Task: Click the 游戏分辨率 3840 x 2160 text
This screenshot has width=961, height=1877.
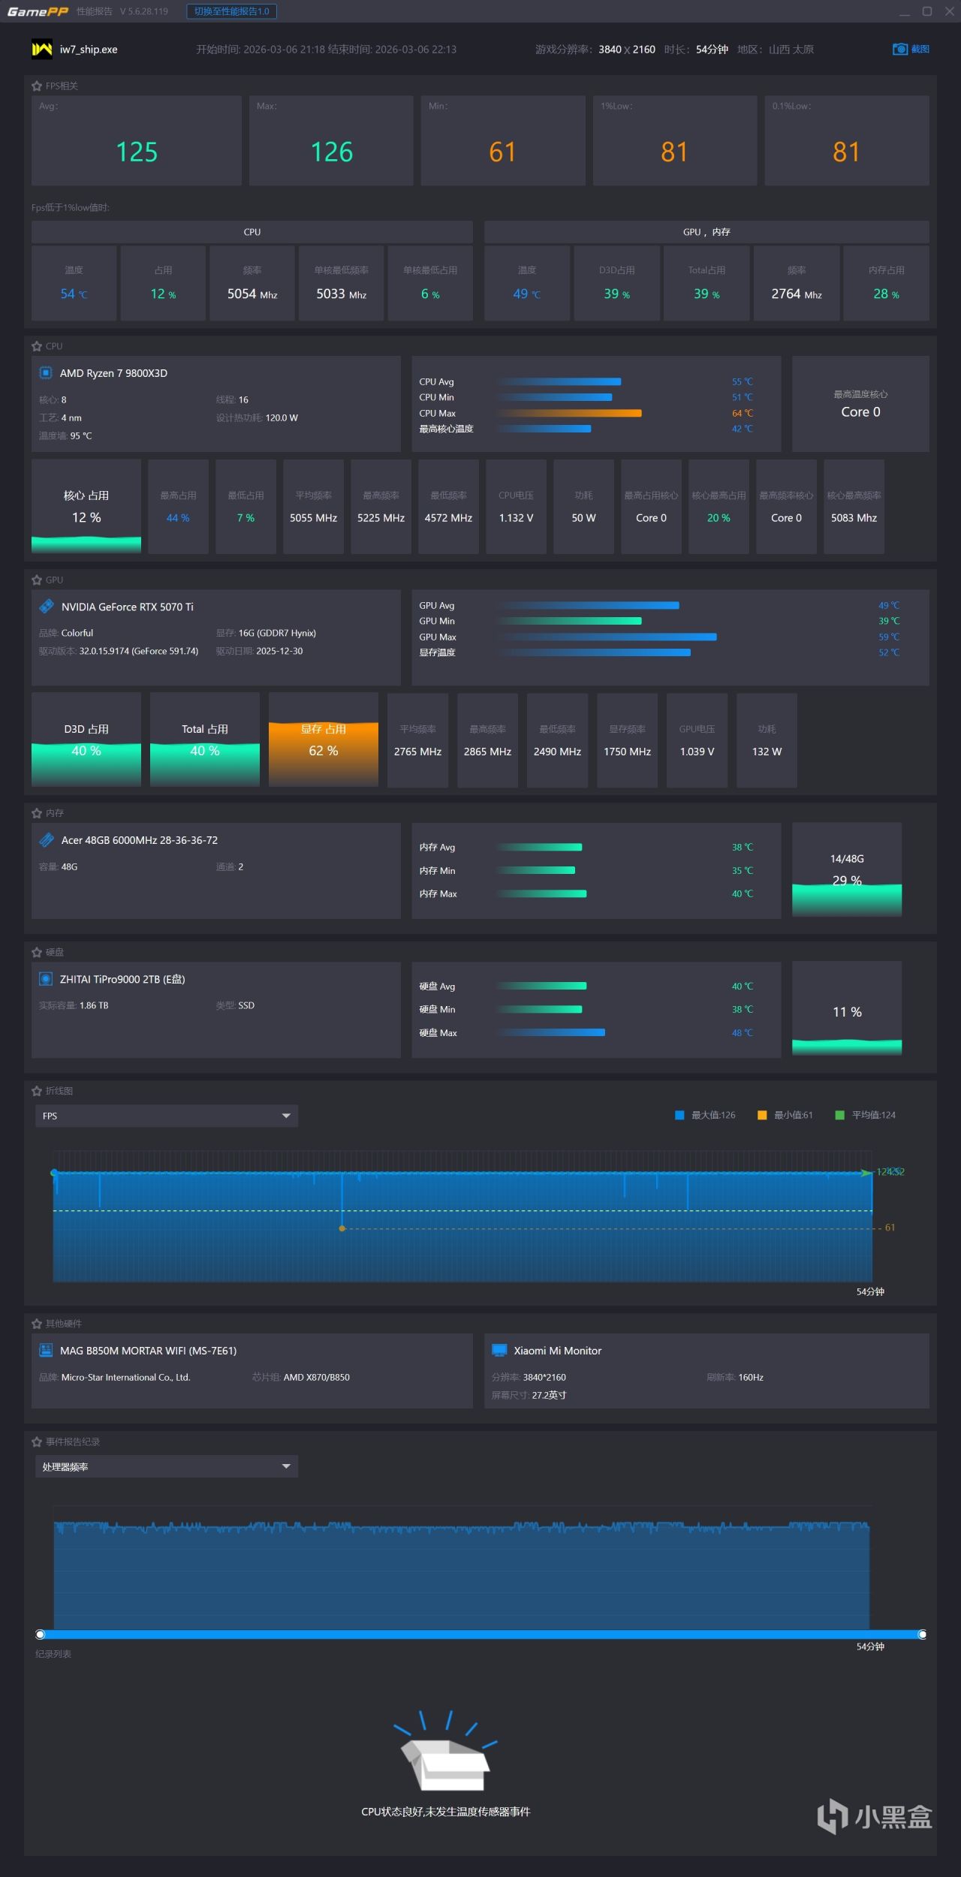Action: click(595, 50)
